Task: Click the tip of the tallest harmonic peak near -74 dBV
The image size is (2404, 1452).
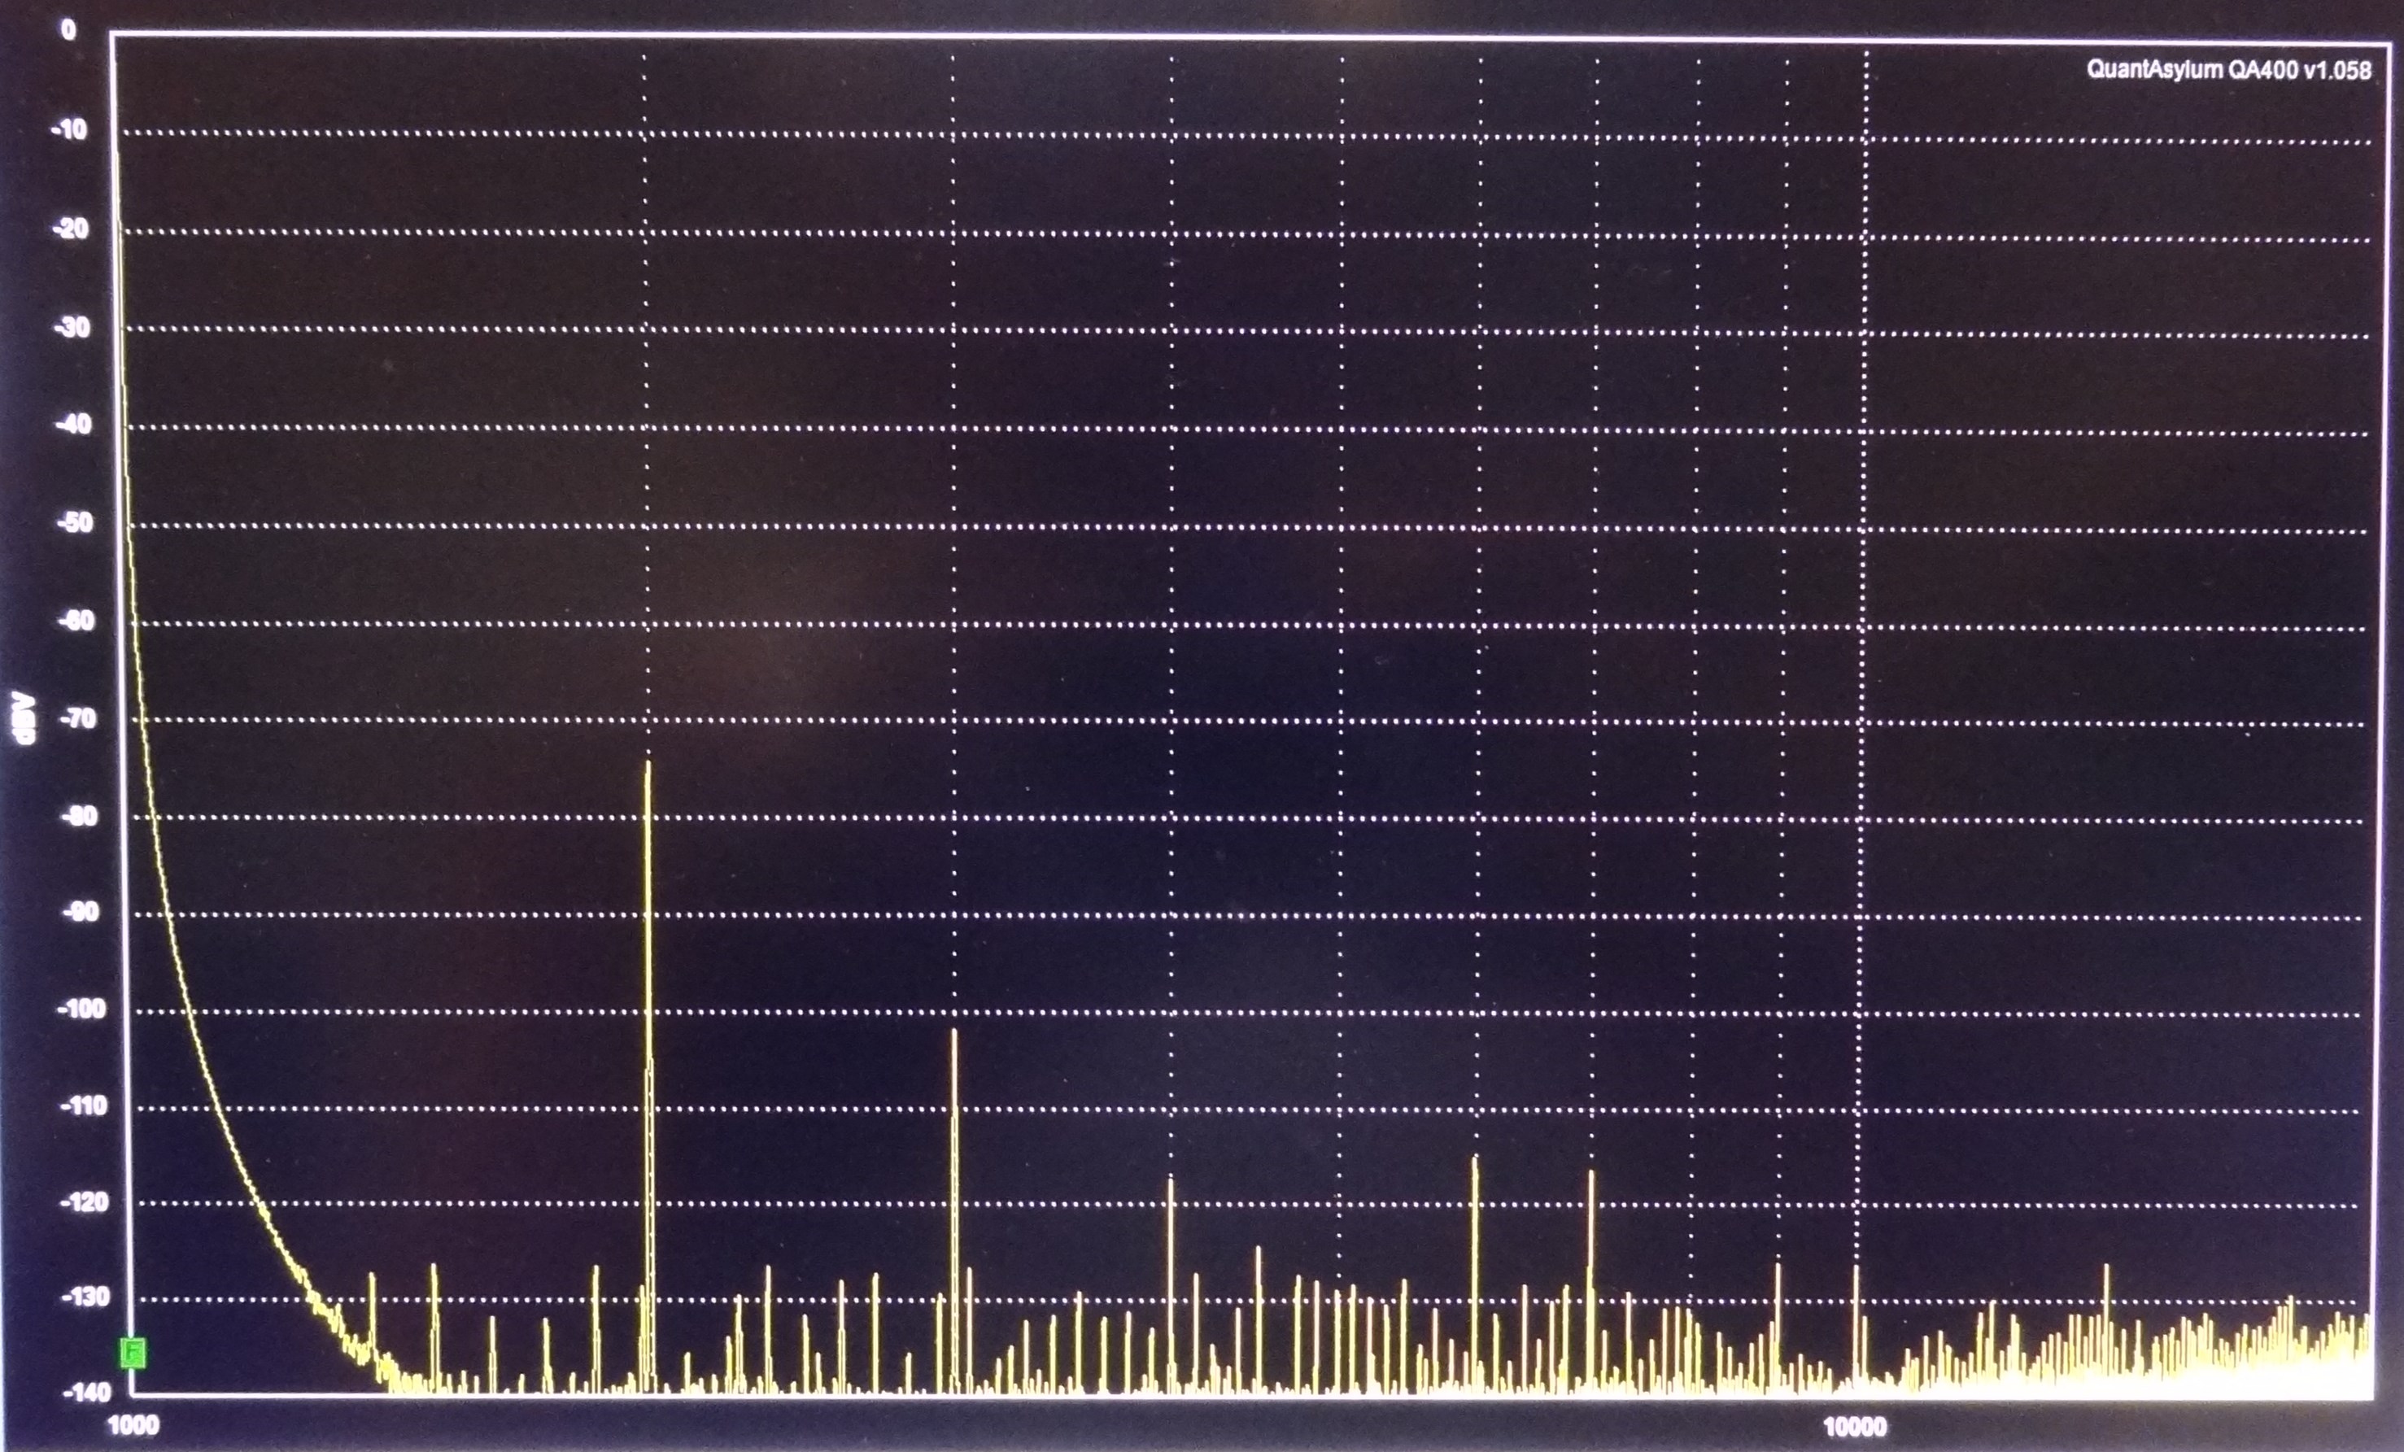Action: 647,762
